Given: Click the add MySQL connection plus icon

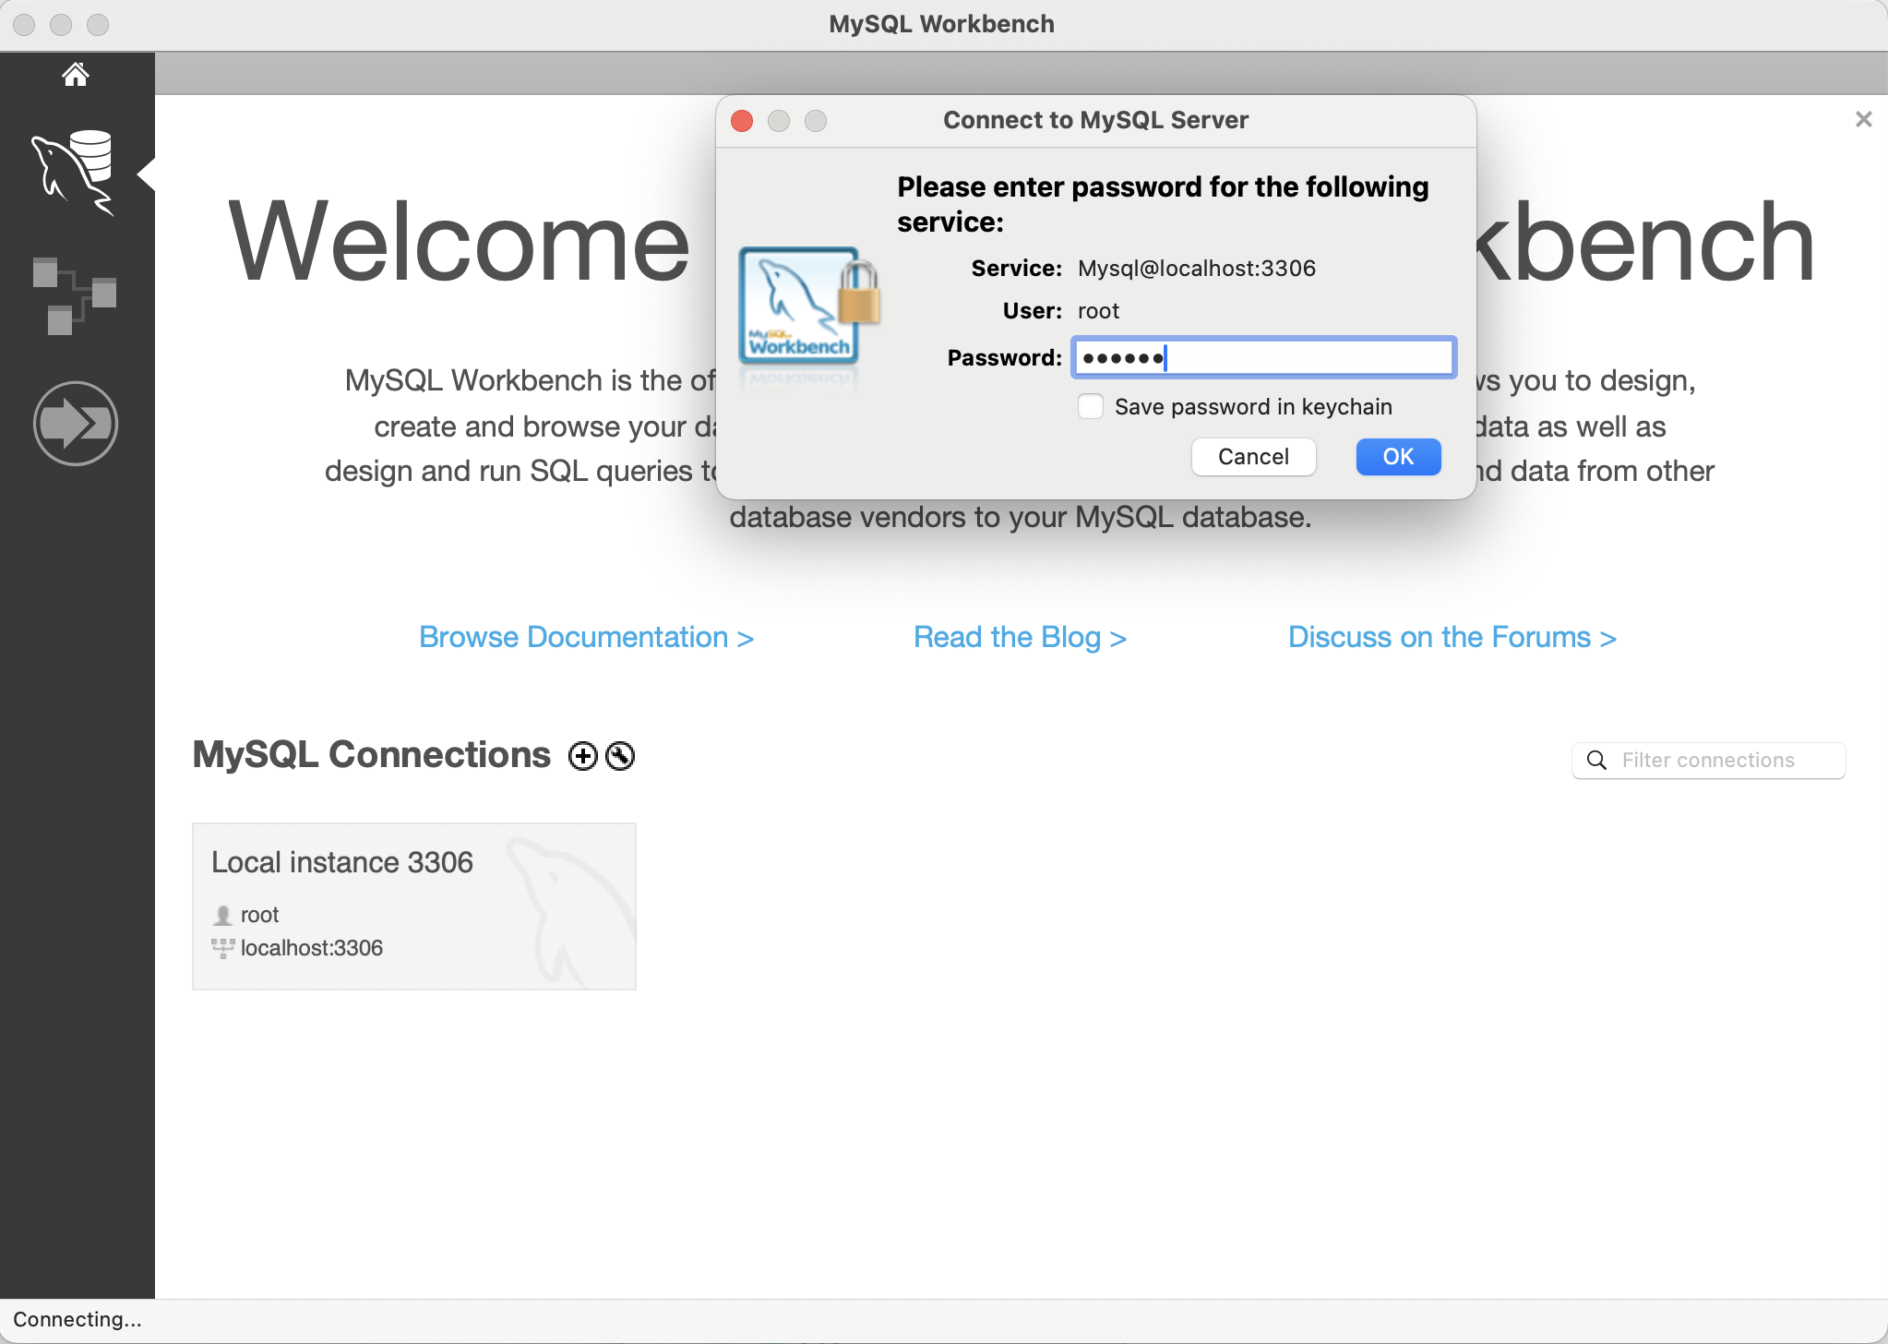Looking at the screenshot, I should point(581,755).
